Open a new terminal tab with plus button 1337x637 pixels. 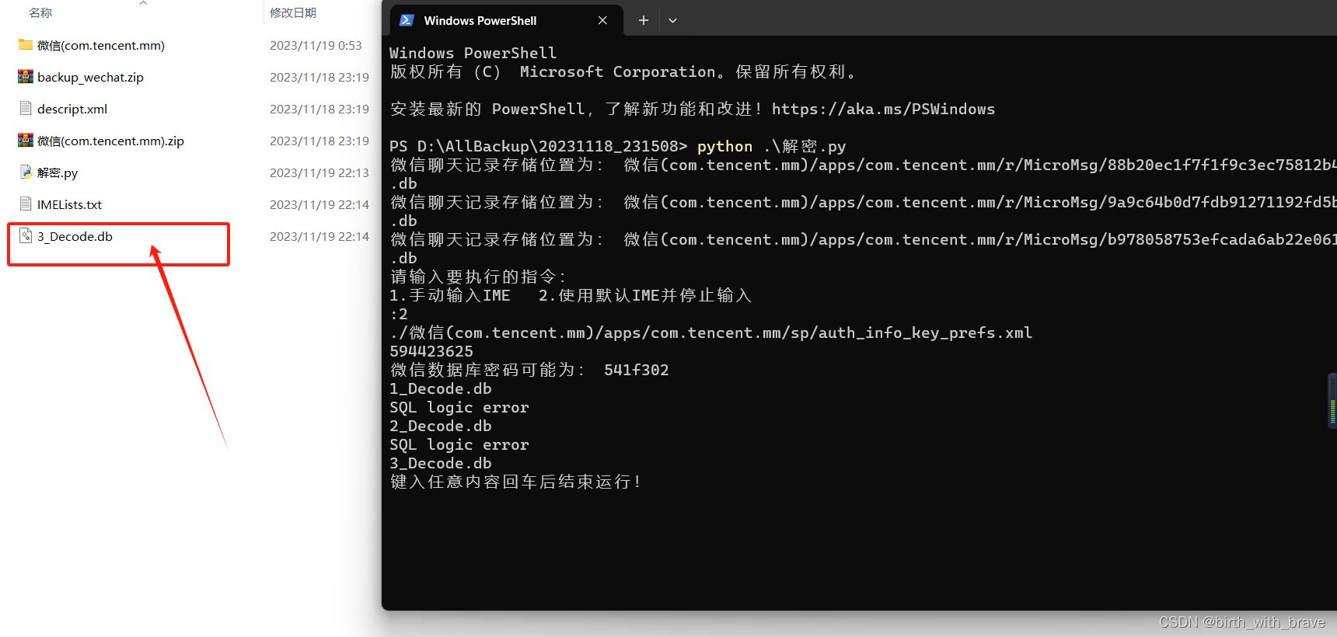(x=643, y=20)
